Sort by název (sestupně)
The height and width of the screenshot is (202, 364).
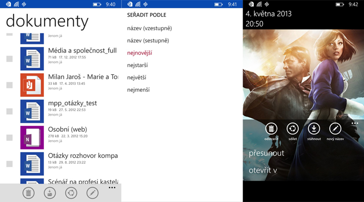tap(148, 40)
